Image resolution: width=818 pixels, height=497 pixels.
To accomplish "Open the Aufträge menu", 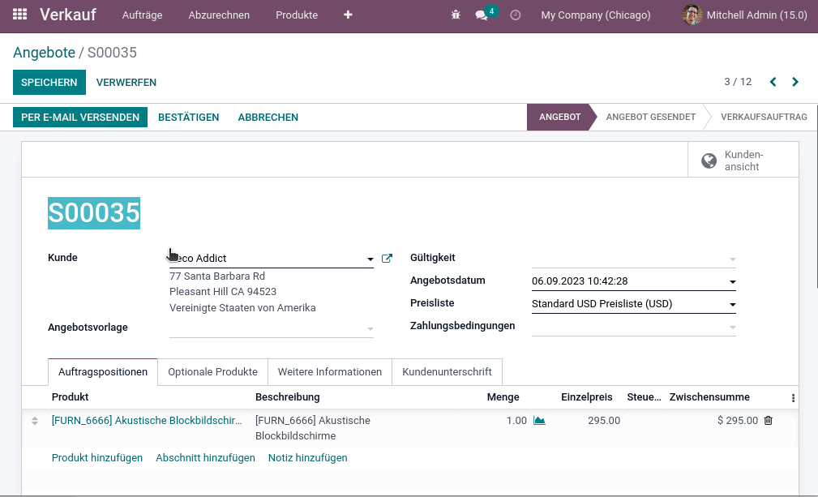I will (143, 15).
